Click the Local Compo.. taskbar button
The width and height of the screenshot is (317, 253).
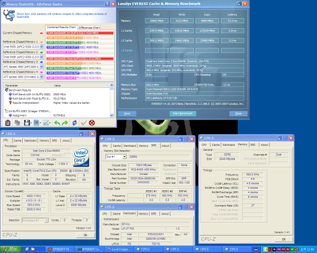pyautogui.click(x=119, y=250)
